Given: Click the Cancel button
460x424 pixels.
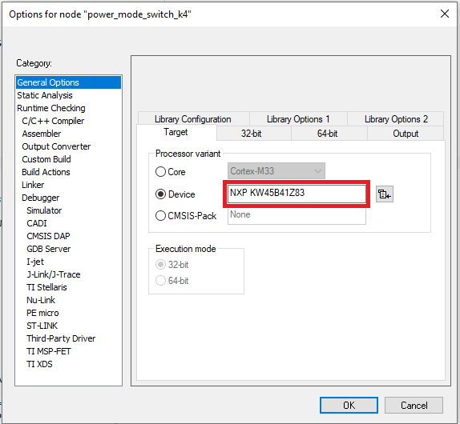Looking at the screenshot, I should (414, 406).
